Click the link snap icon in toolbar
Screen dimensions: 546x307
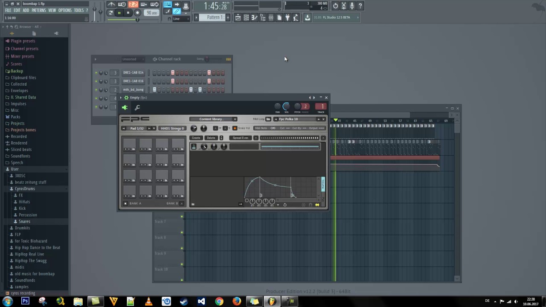[x=177, y=12]
